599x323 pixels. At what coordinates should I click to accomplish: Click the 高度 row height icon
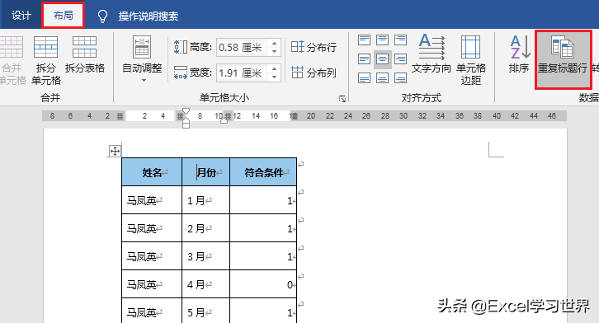pos(181,47)
